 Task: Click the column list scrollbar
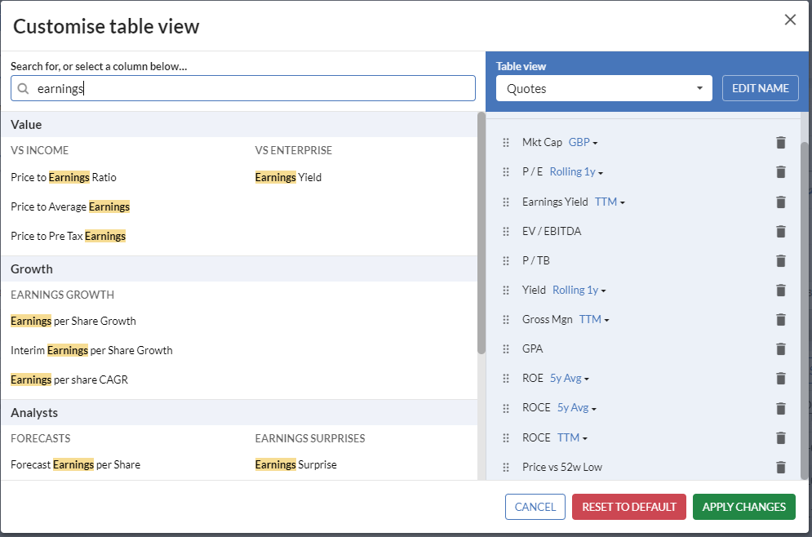pyautogui.click(x=481, y=233)
